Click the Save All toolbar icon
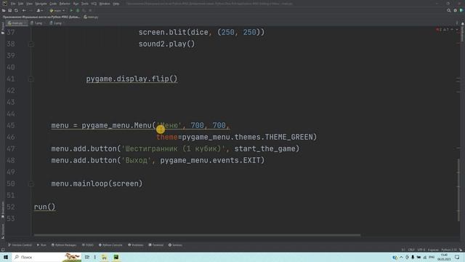 point(9,10)
